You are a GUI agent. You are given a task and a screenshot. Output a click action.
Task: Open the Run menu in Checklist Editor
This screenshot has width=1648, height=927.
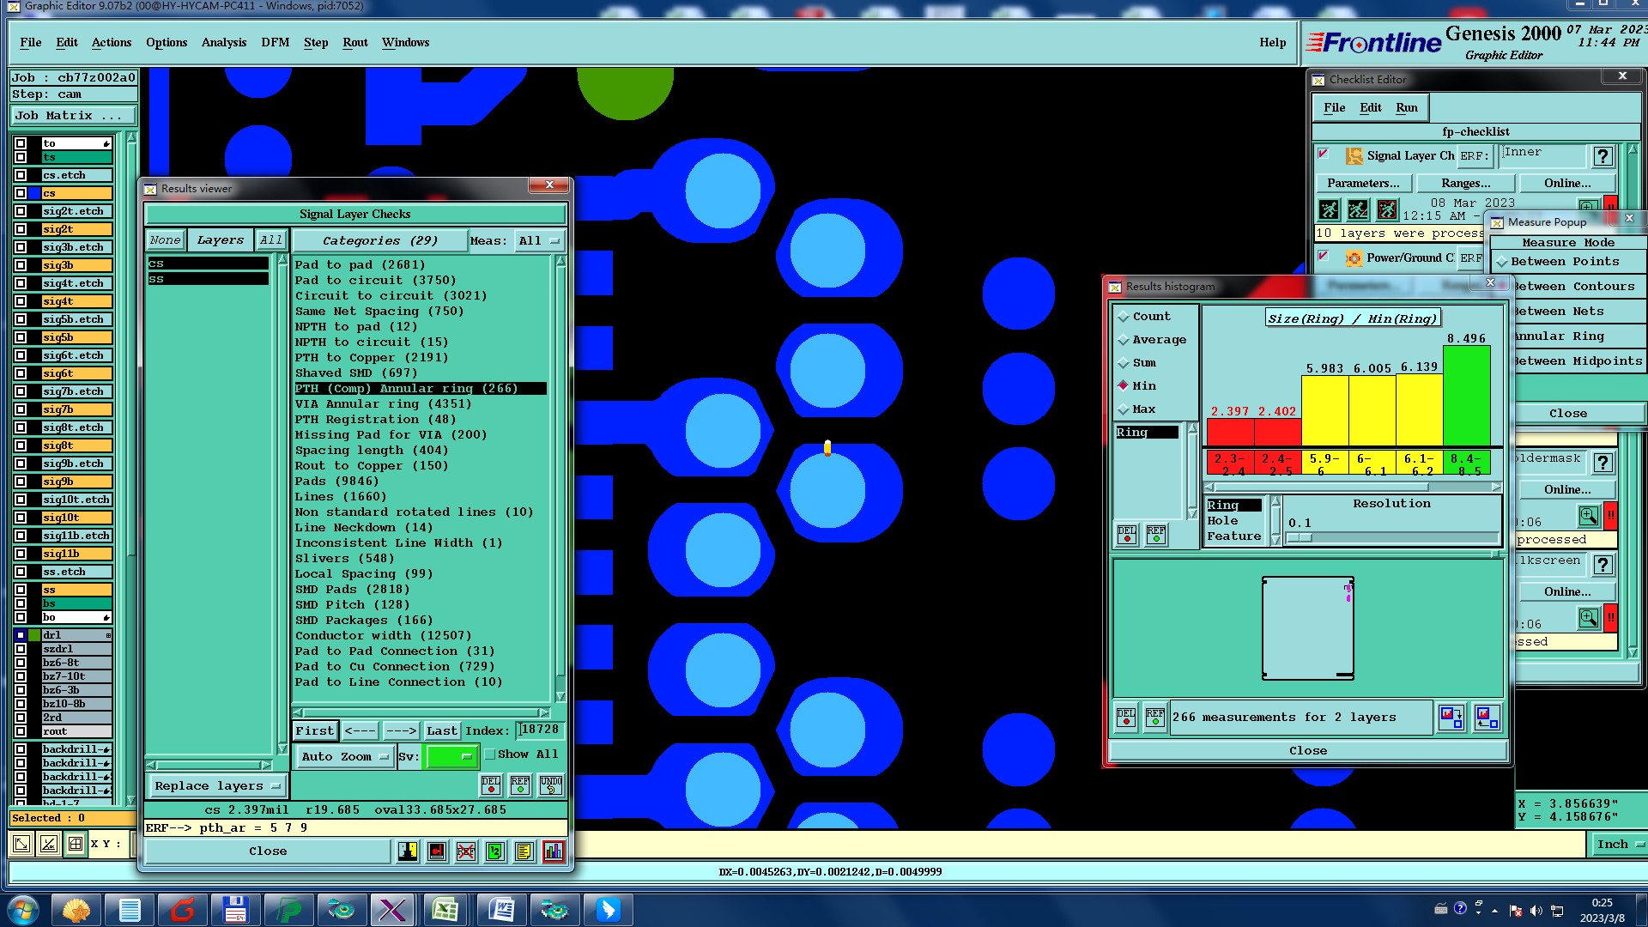pos(1407,108)
